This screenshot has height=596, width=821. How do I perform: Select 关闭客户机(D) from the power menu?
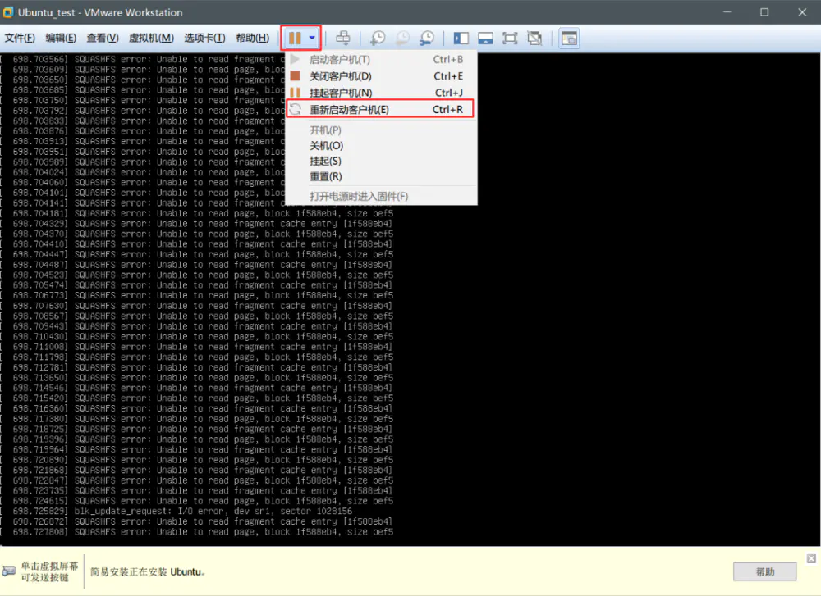click(381, 76)
